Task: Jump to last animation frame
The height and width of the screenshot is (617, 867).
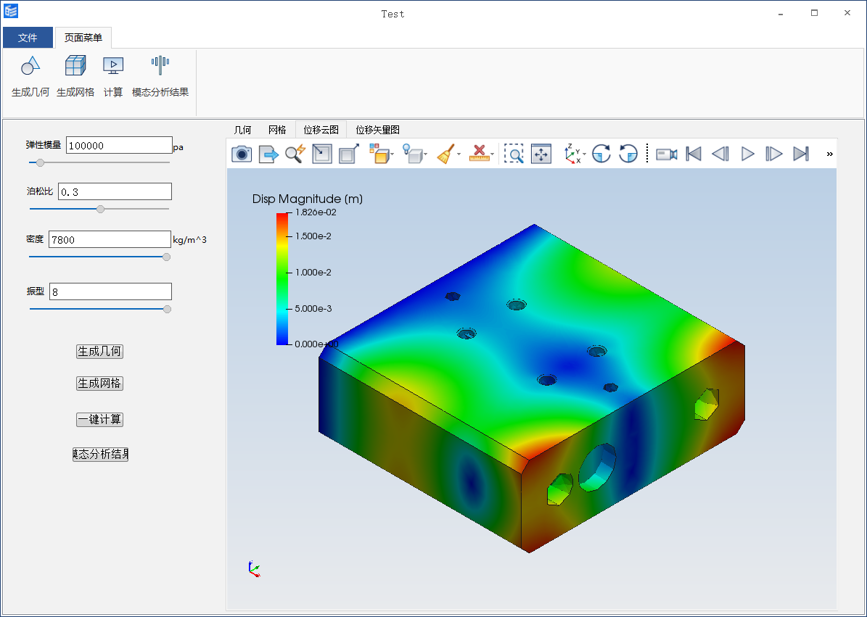Action: 801,154
